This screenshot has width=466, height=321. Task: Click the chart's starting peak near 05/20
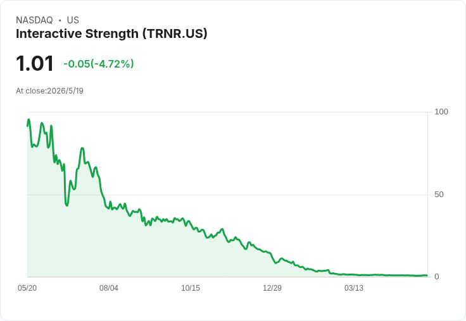[x=28, y=119]
